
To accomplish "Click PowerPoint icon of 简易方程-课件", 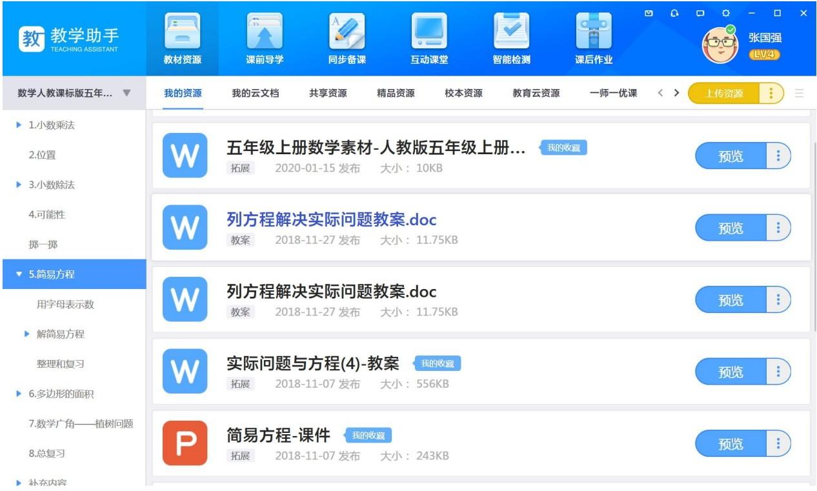I will point(185,443).
